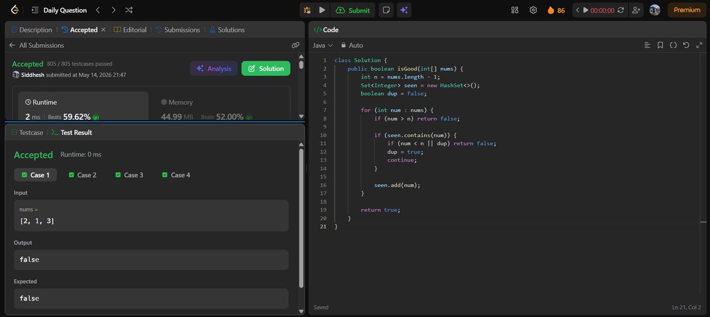Select Case 1

tap(35, 175)
